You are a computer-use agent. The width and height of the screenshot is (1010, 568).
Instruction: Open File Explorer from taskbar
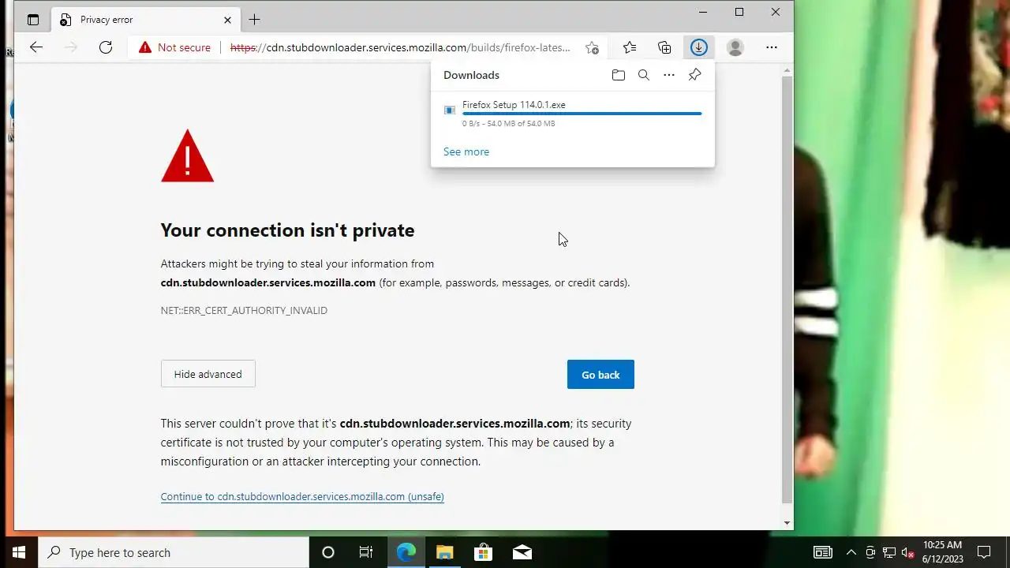444,552
